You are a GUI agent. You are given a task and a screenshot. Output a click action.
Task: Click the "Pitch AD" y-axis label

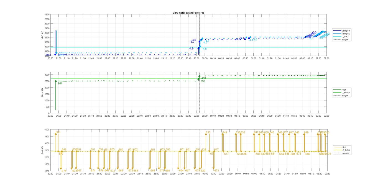point(43,93)
